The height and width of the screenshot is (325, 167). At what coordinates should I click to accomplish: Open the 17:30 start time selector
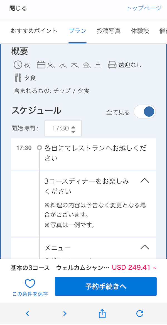coord(63,128)
